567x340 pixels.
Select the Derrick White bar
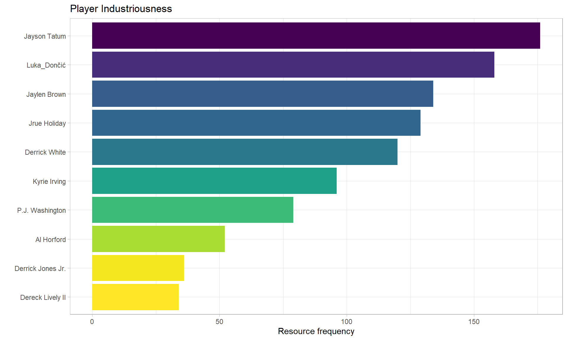click(x=245, y=152)
